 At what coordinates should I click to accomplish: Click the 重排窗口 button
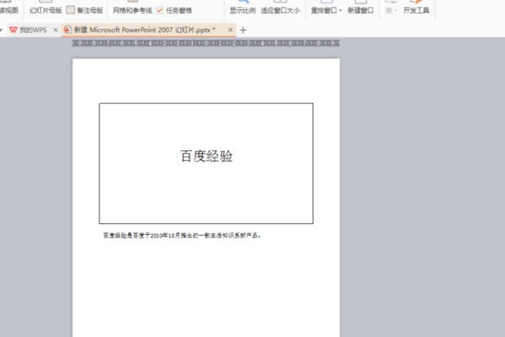[324, 10]
